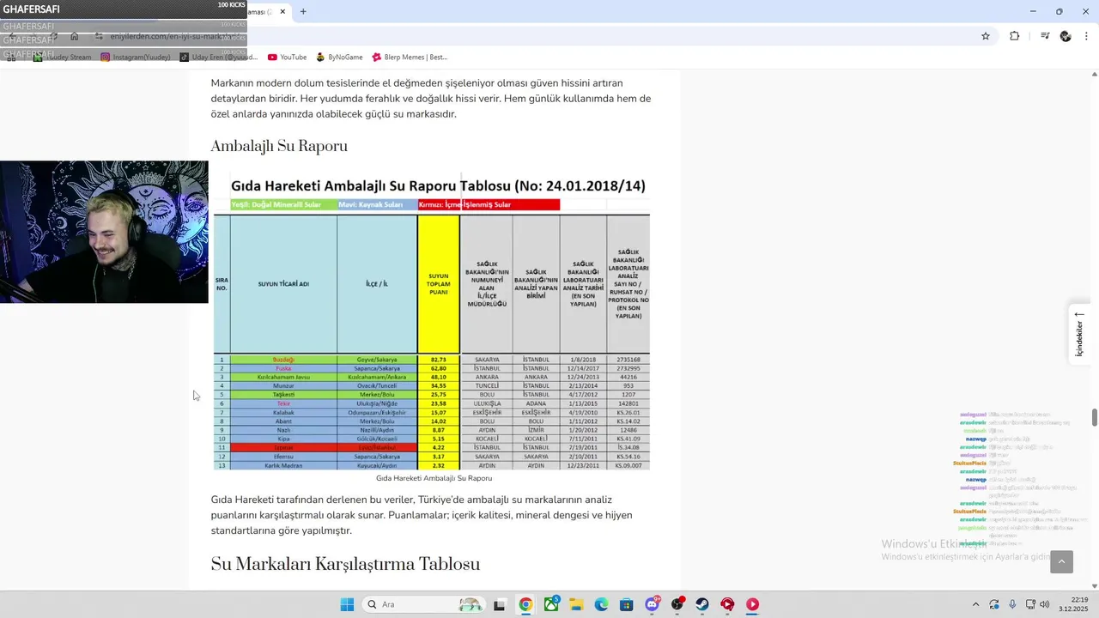Click the water report table image
This screenshot has height=618, width=1099.
[432, 321]
